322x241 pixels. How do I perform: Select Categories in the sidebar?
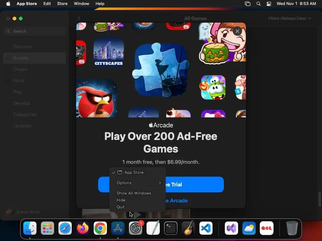(x=35, y=114)
